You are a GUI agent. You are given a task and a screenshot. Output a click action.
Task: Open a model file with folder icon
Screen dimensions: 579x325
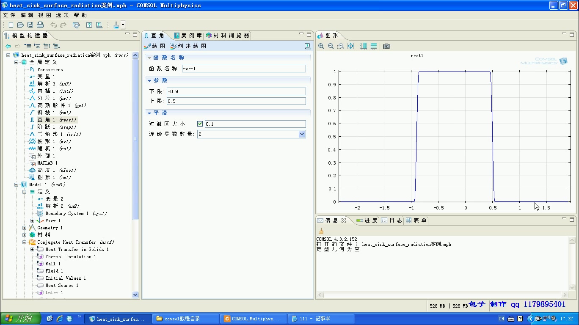pyautogui.click(x=20, y=25)
